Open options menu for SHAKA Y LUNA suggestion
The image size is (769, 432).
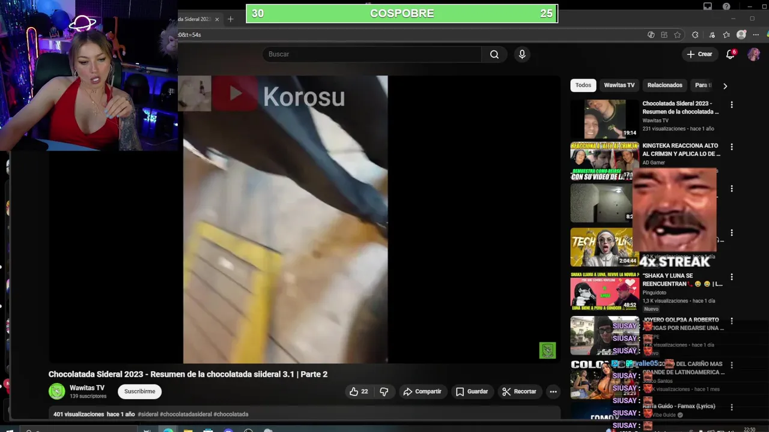731,277
